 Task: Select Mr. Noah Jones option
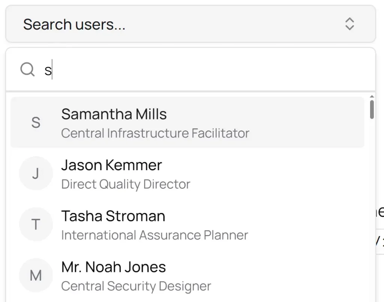click(113, 267)
